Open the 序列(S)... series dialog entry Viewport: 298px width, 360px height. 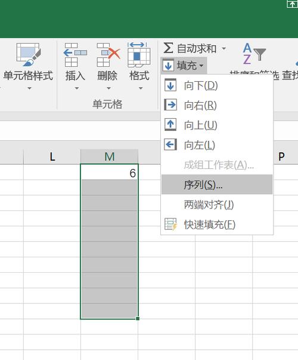(x=217, y=184)
